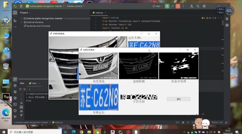Clear Run console with trash icon
Image resolution: width=242 pixels, height=134 pixels.
21,115
